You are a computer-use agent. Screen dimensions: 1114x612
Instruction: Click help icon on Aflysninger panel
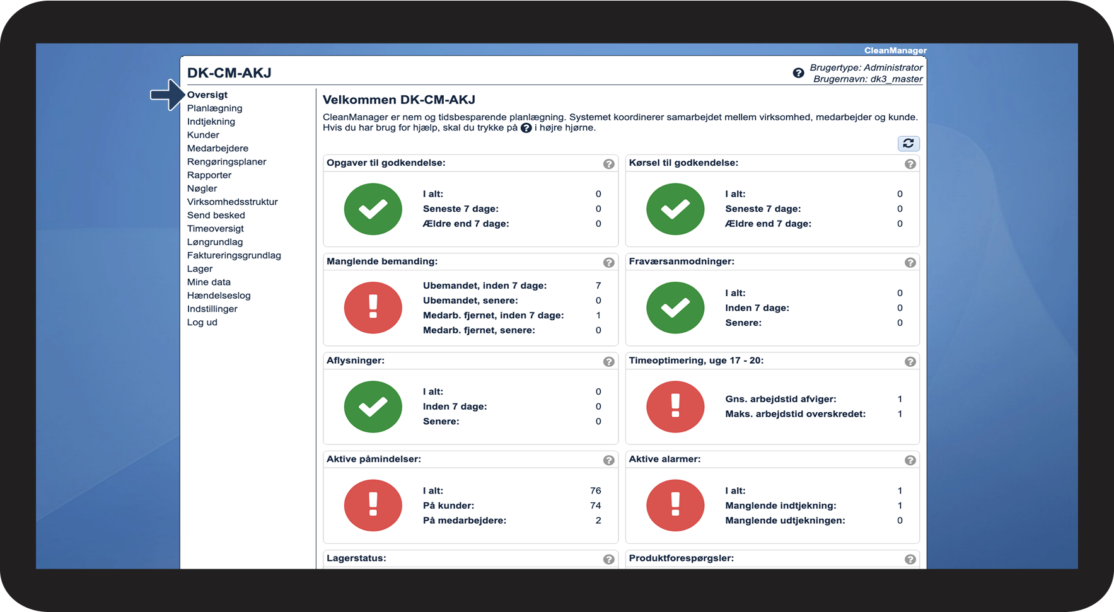tap(608, 362)
